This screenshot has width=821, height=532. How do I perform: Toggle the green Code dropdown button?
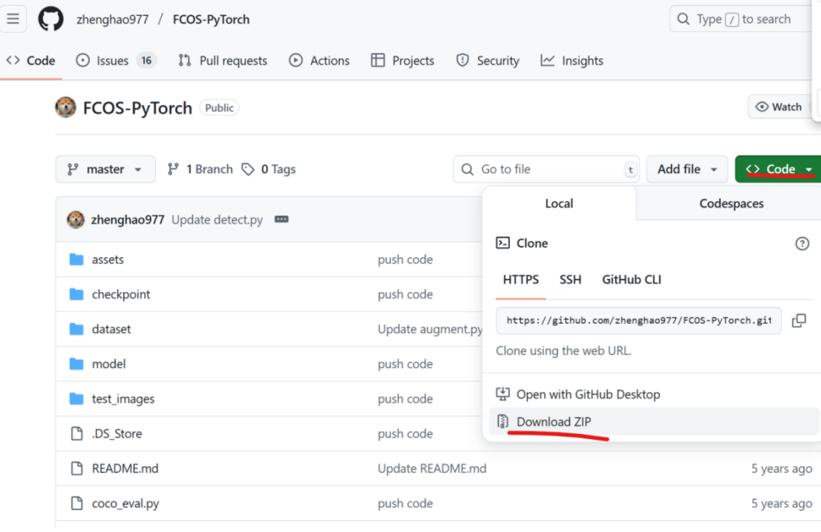pyautogui.click(x=779, y=169)
